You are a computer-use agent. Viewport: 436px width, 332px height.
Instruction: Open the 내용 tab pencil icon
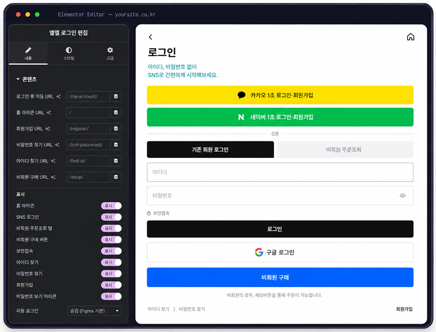coord(28,50)
